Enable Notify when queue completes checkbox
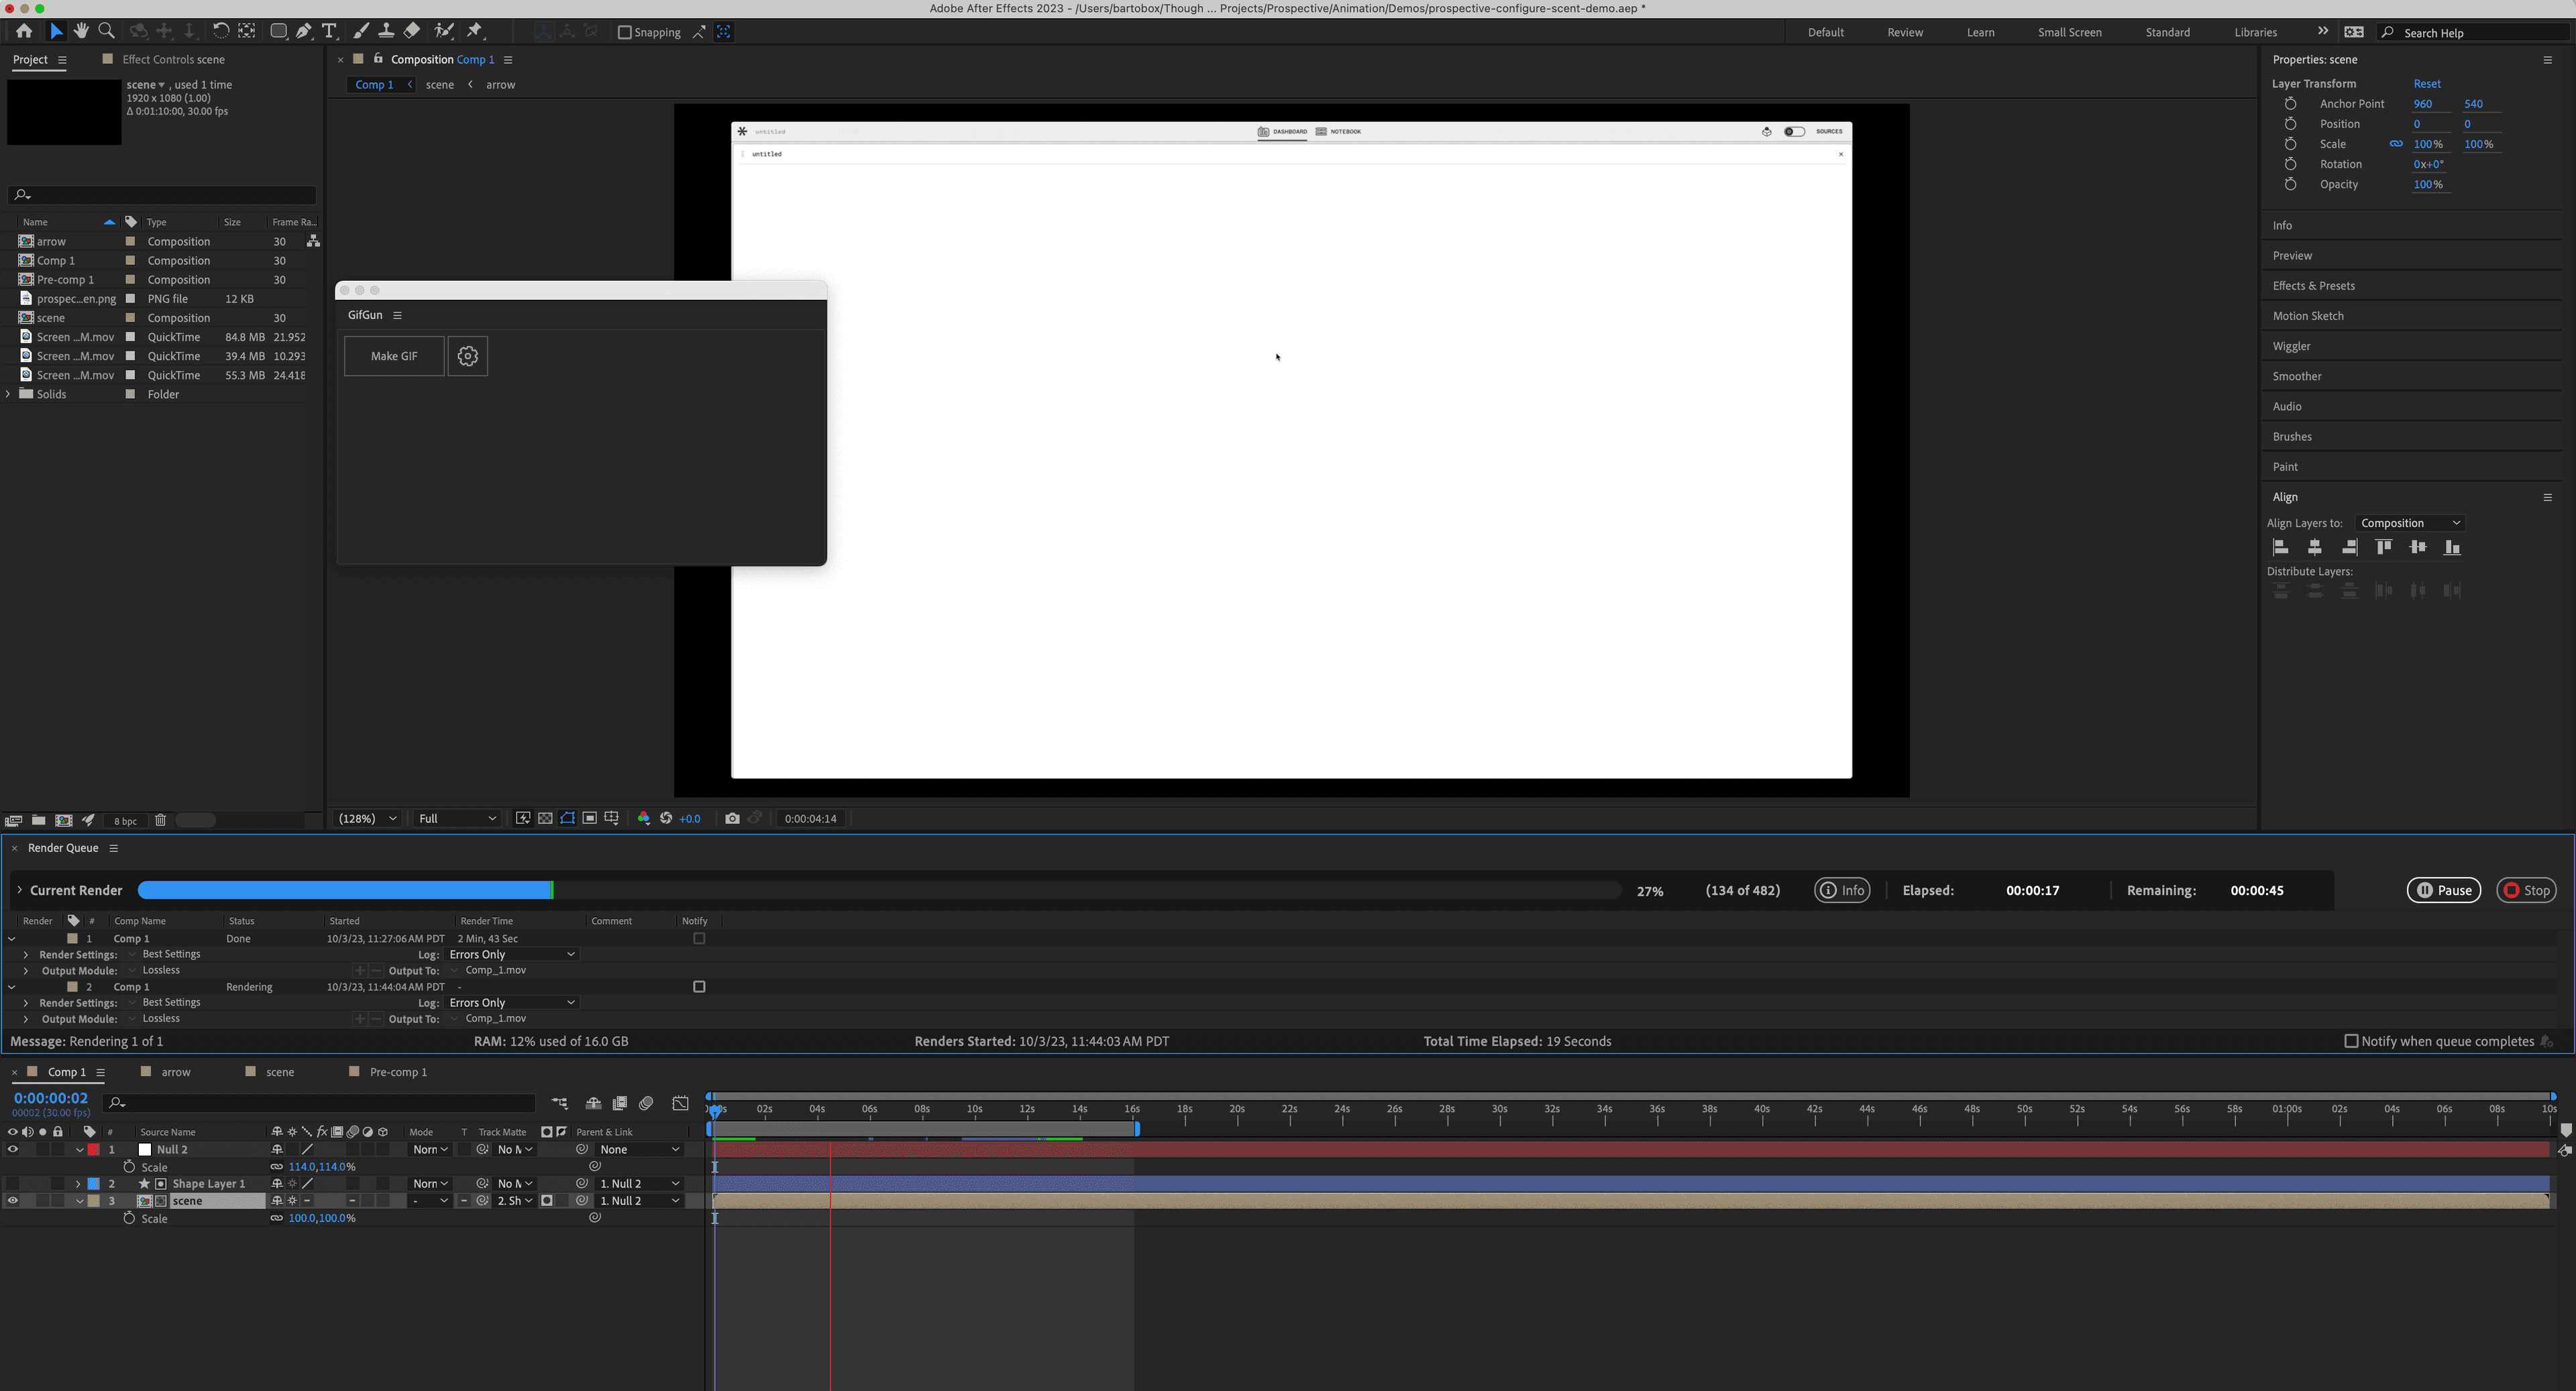2576x1391 pixels. (x=2352, y=1040)
